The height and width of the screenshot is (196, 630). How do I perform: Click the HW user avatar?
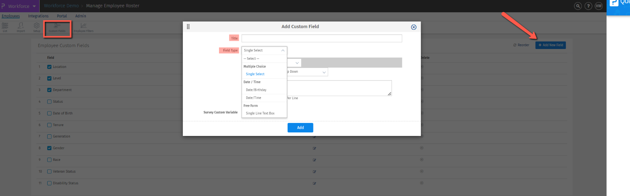tap(599, 6)
